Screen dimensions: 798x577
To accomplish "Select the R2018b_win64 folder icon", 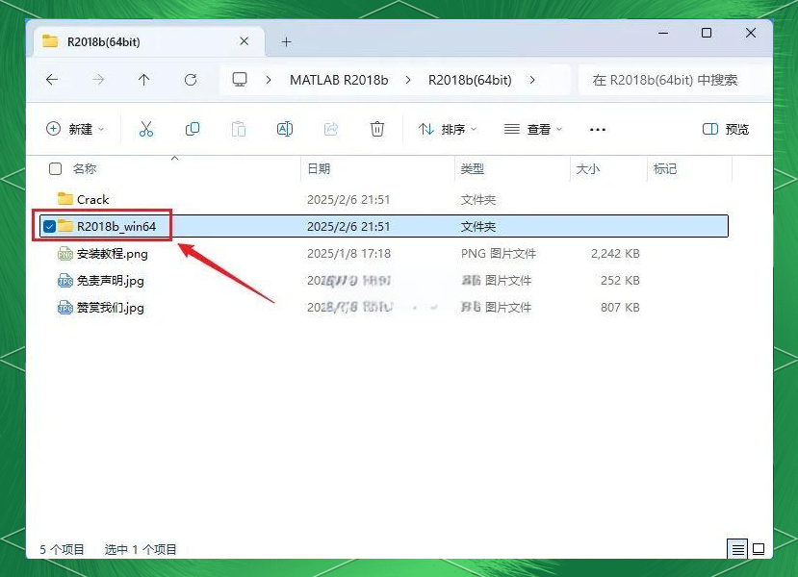I will tap(65, 226).
